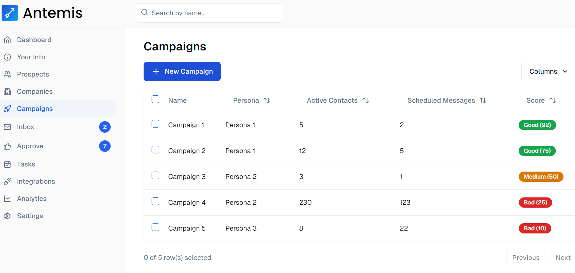Screen dimensions: 575x273
Task: Toggle the select-all rows checkbox
Action: [x=155, y=99]
